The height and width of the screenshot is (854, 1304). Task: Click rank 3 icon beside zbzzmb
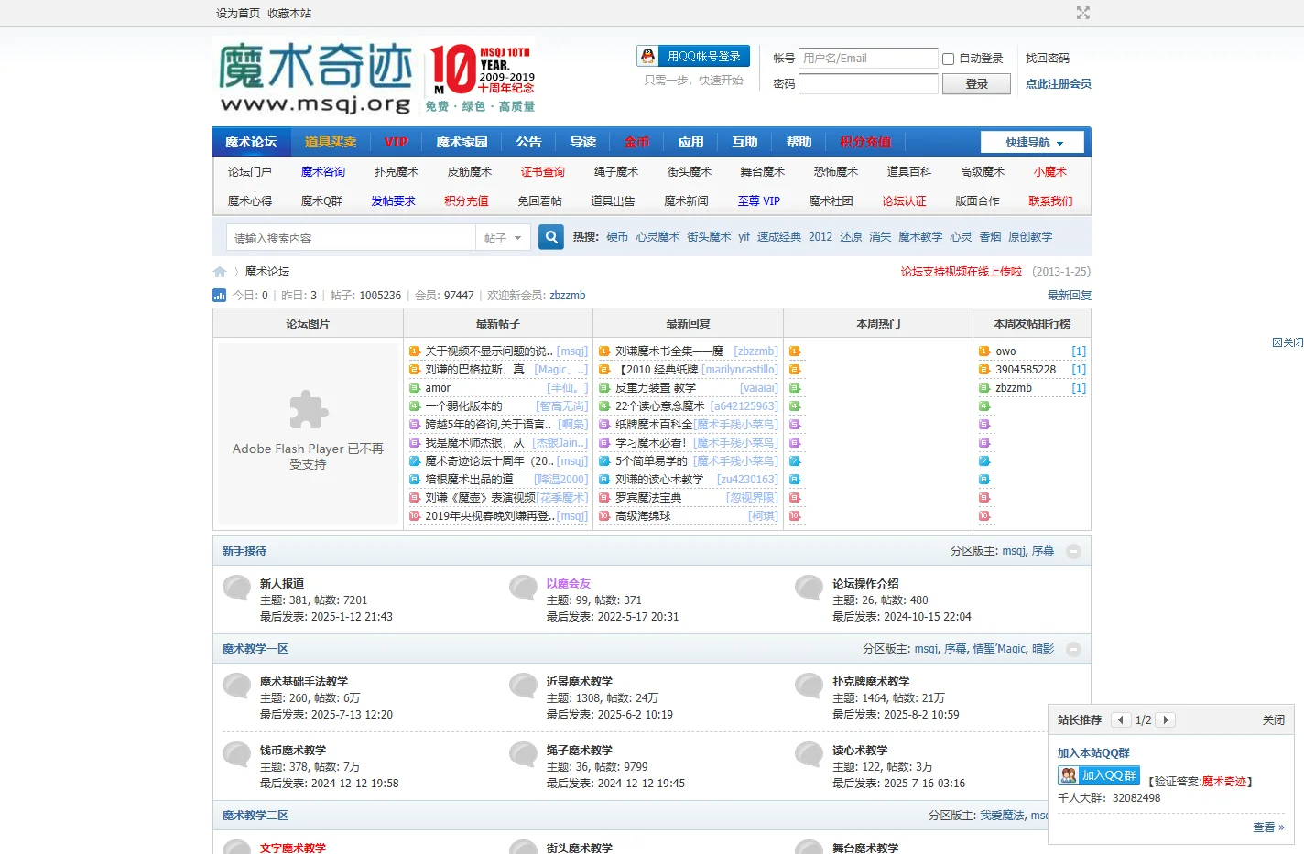click(984, 388)
